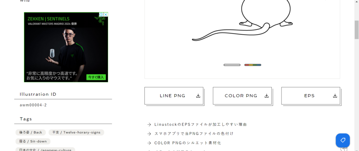359x151 pixels.
Task: Click the COLOR PNG download icon
Action: [x=266, y=96]
